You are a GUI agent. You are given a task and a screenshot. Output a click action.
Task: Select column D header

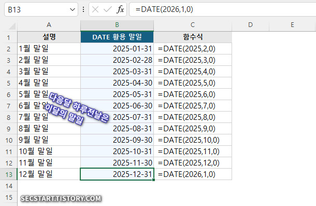click(x=251, y=25)
